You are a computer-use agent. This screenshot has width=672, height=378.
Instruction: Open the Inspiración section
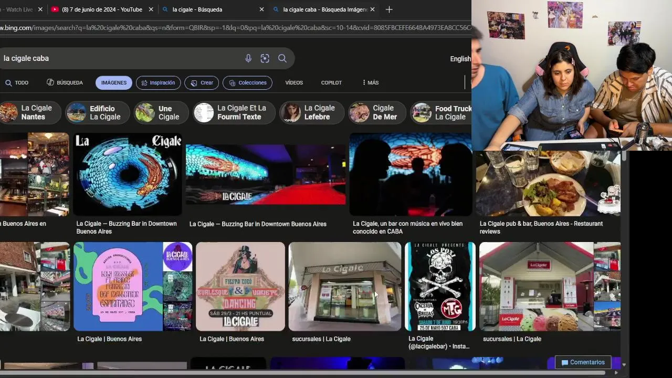159,82
